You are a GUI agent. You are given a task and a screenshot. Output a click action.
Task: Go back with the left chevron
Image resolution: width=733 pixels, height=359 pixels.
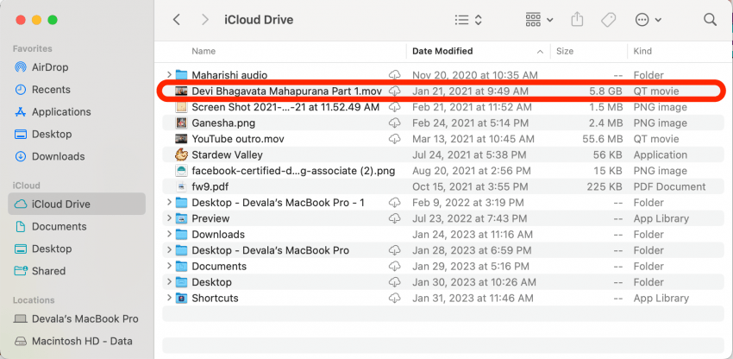[177, 19]
